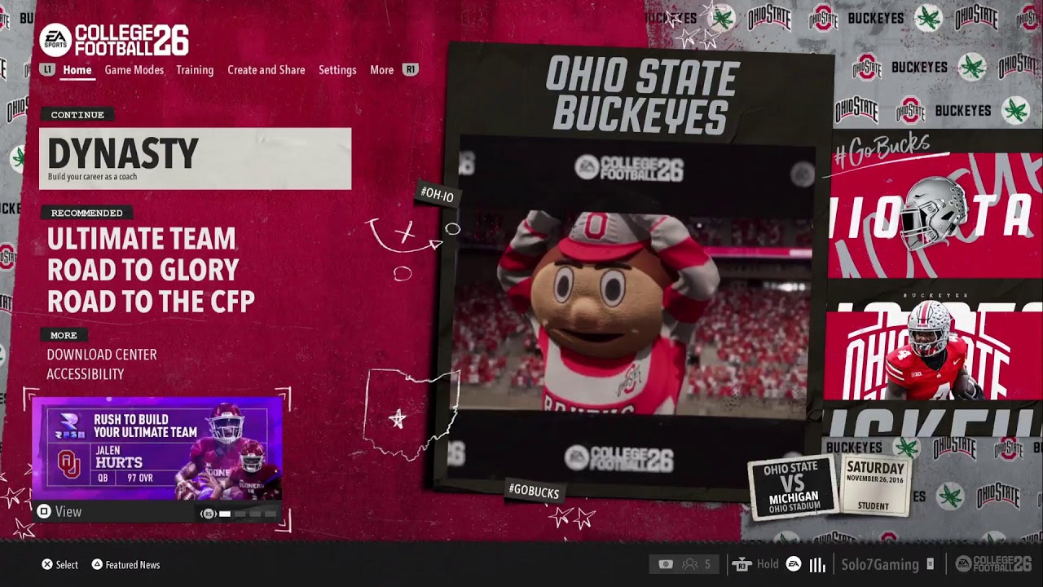Click the X button Select prompt icon

47,564
